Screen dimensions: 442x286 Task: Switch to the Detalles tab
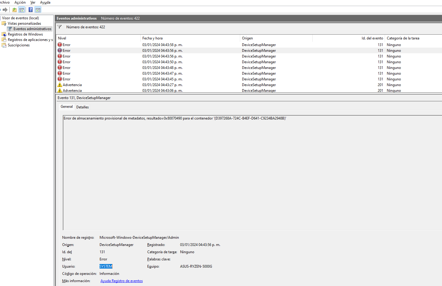pos(82,107)
